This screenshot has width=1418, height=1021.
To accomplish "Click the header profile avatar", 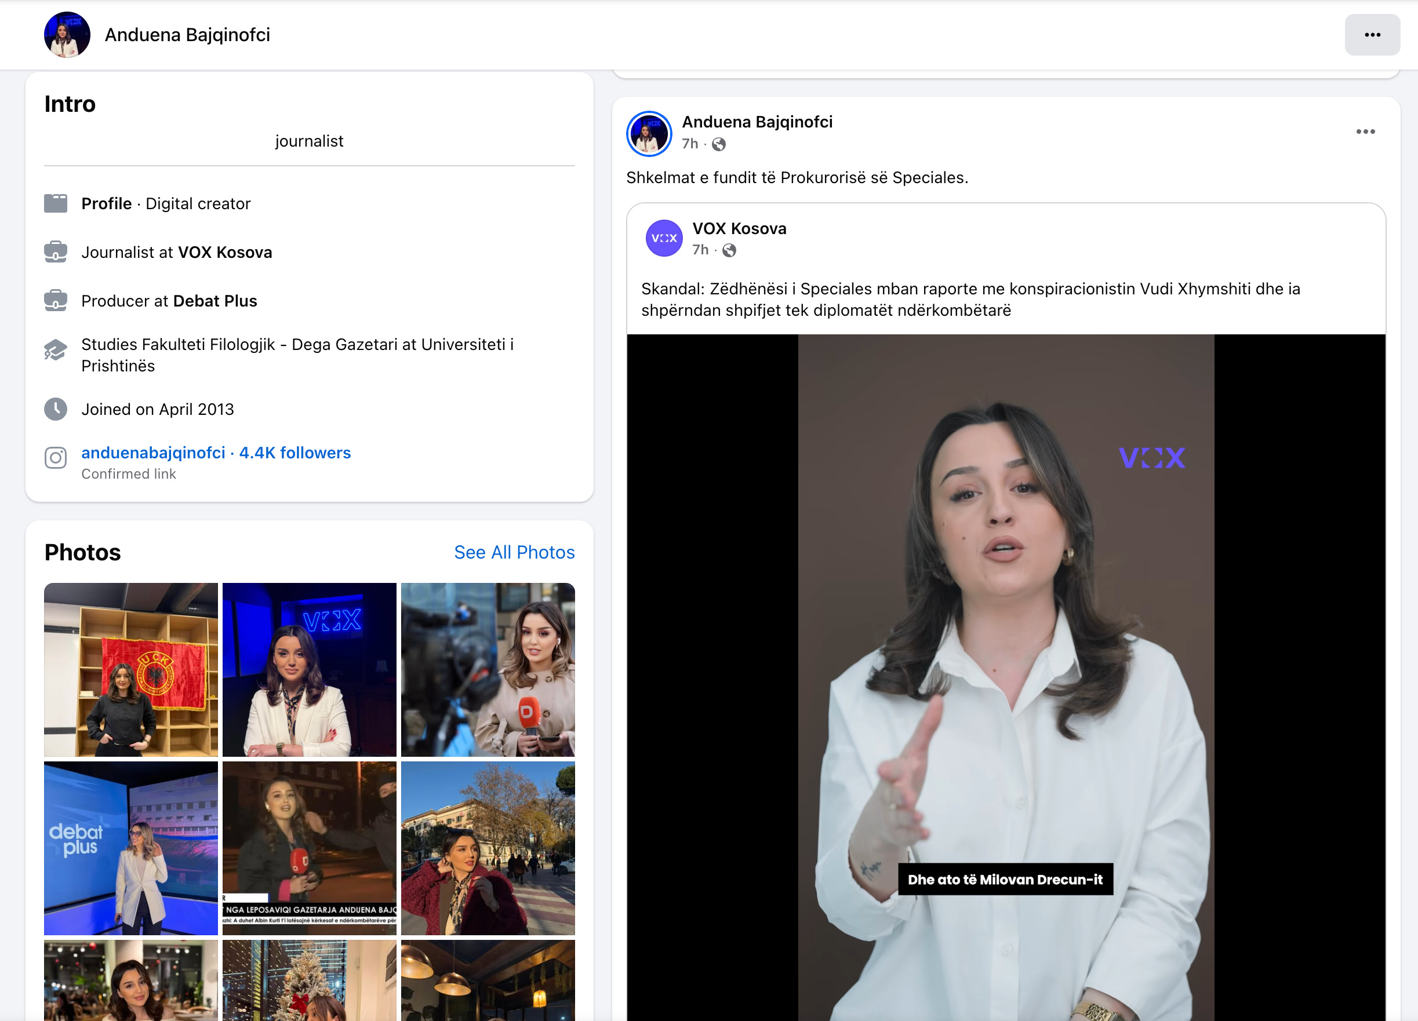I will [x=67, y=35].
